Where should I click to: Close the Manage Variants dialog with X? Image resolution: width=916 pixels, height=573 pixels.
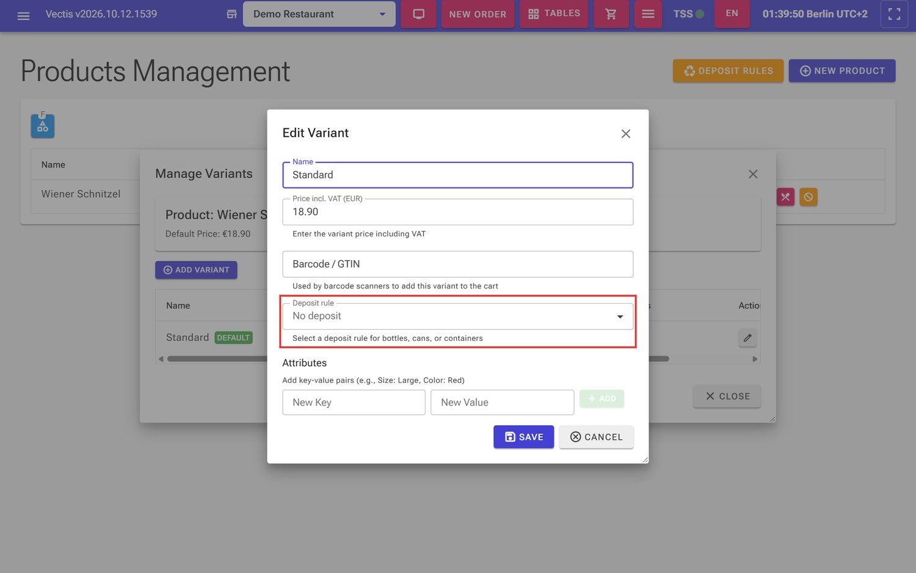(753, 174)
